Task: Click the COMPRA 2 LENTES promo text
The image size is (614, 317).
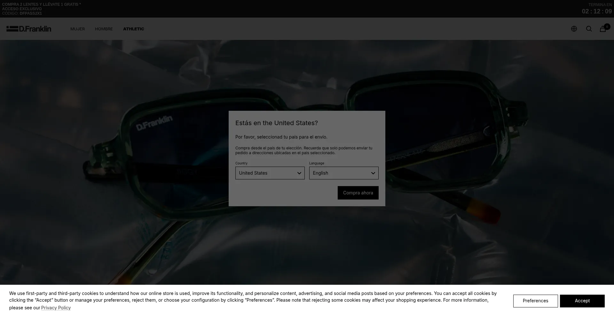Action: point(41,4)
